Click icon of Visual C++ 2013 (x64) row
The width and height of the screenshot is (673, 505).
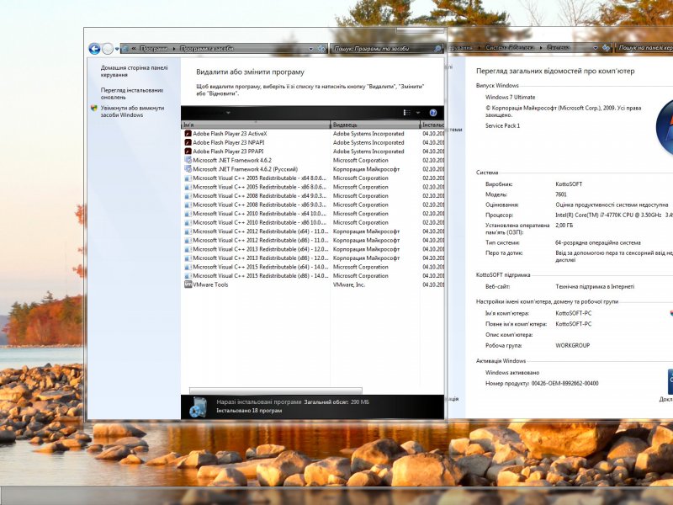(x=188, y=249)
